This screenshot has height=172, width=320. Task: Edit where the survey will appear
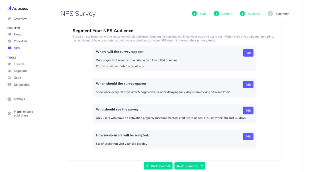pos(248,53)
